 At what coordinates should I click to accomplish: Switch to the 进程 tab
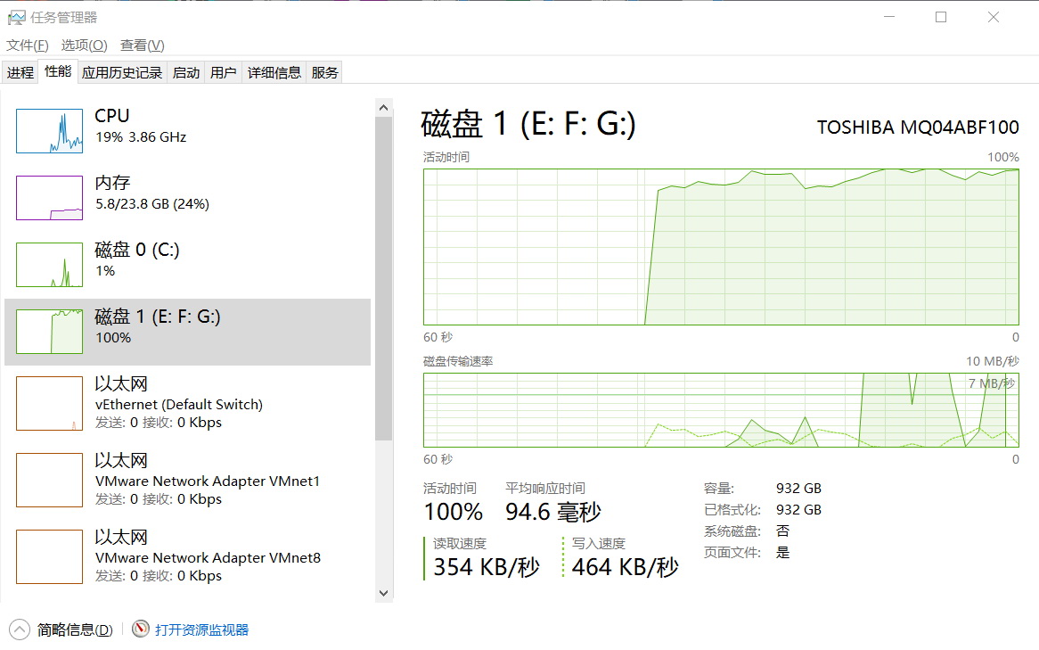coord(20,73)
